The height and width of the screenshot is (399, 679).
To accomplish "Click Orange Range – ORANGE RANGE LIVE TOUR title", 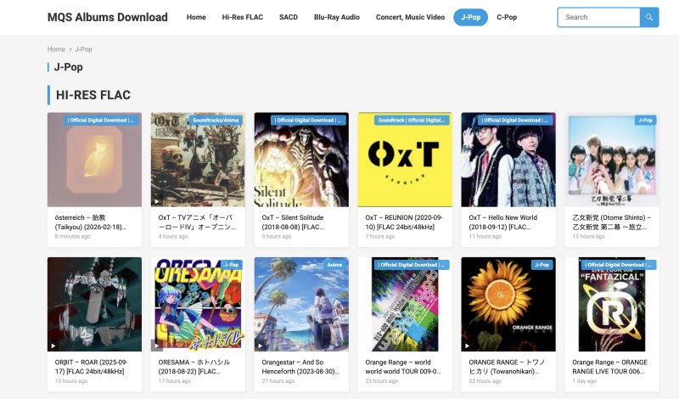I will [x=609, y=367].
